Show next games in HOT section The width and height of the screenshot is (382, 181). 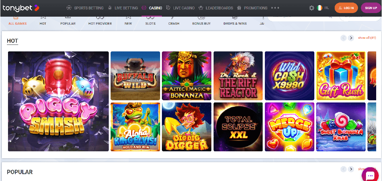(351, 38)
